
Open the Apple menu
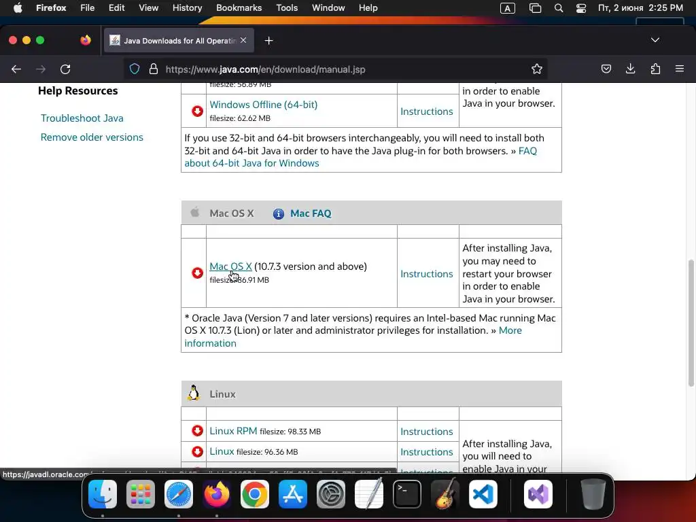point(18,8)
